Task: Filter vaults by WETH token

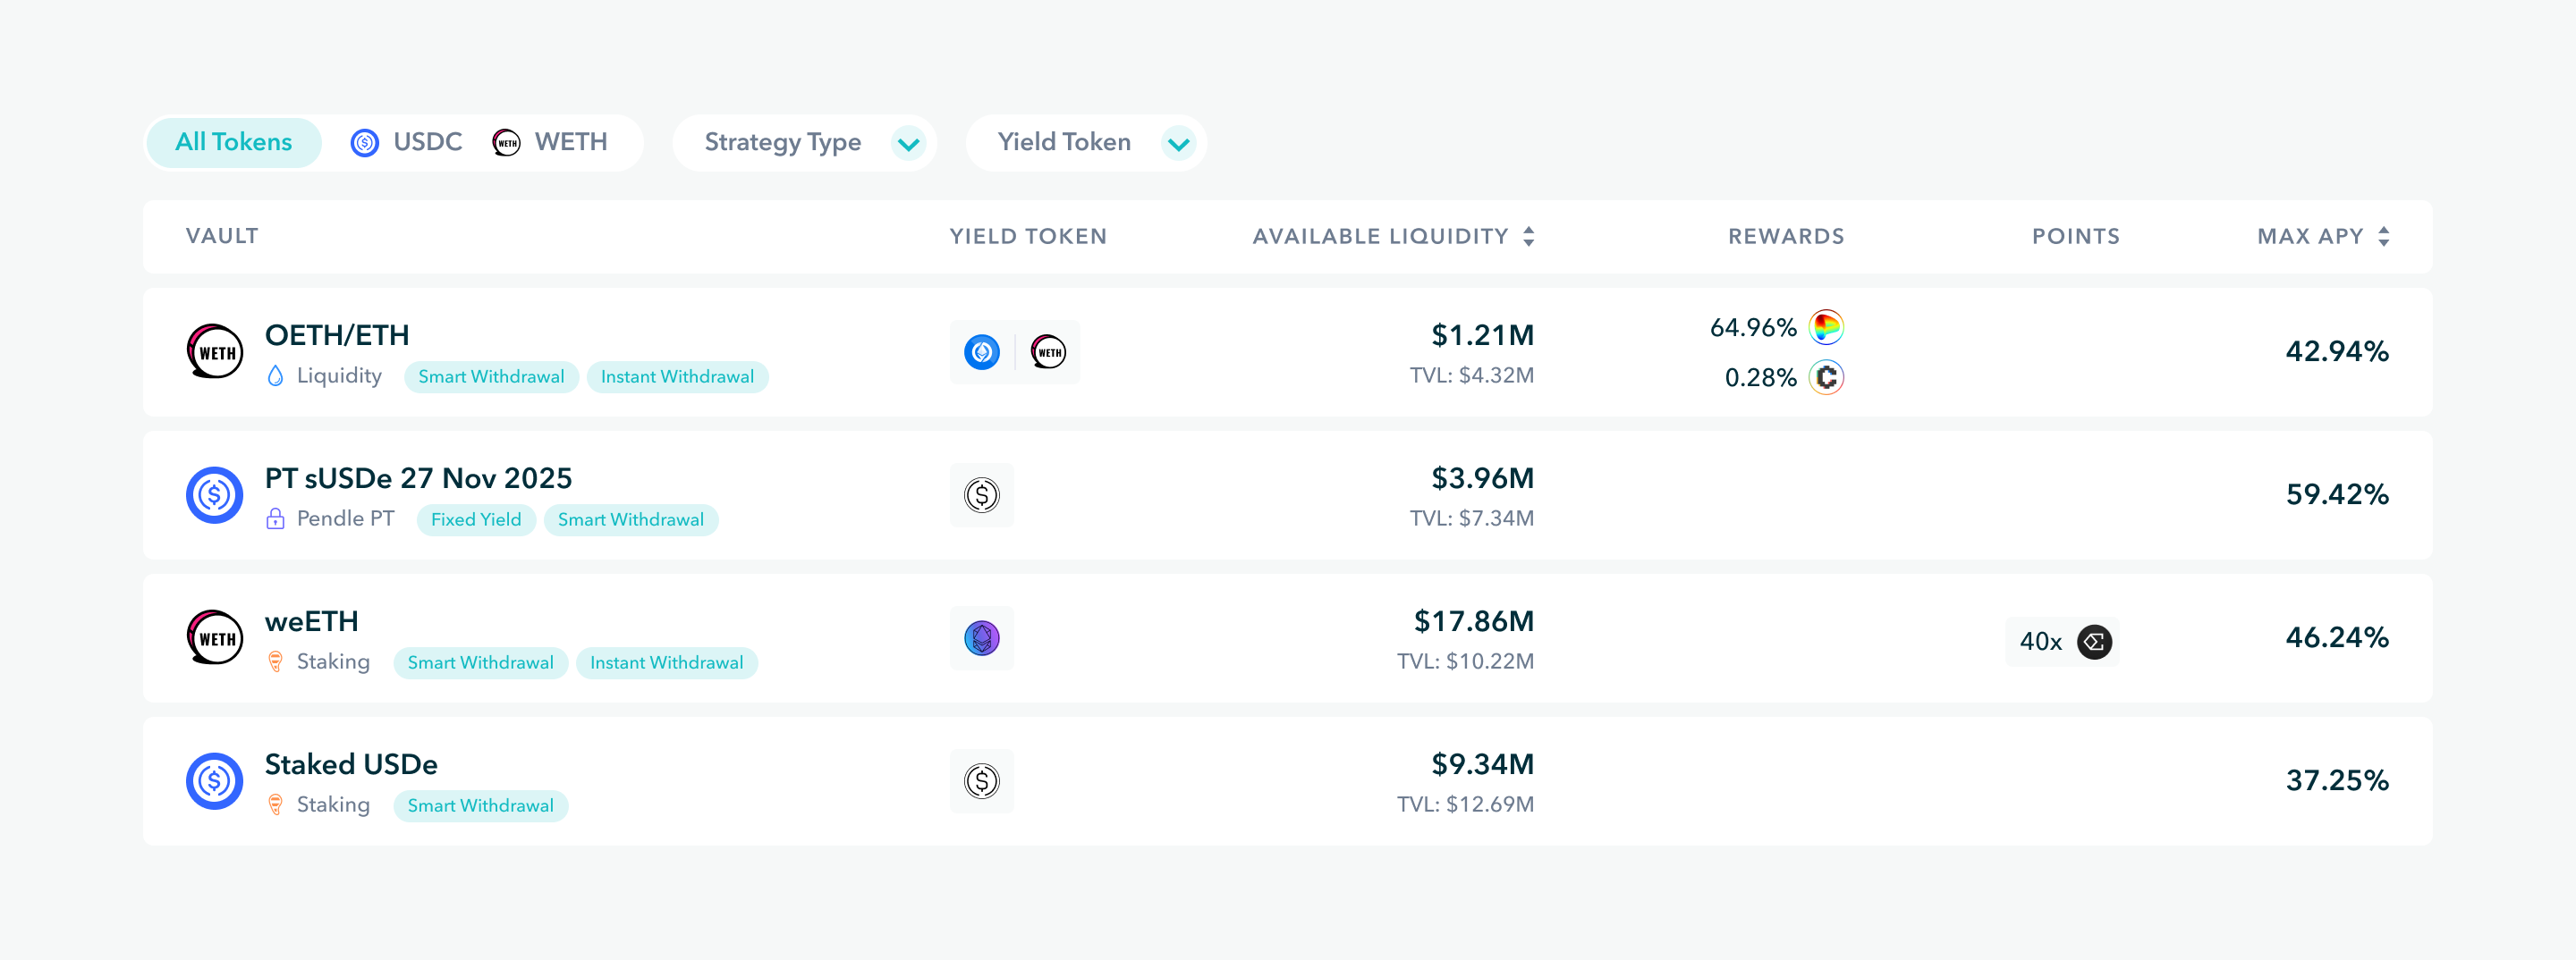Action: click(x=550, y=143)
